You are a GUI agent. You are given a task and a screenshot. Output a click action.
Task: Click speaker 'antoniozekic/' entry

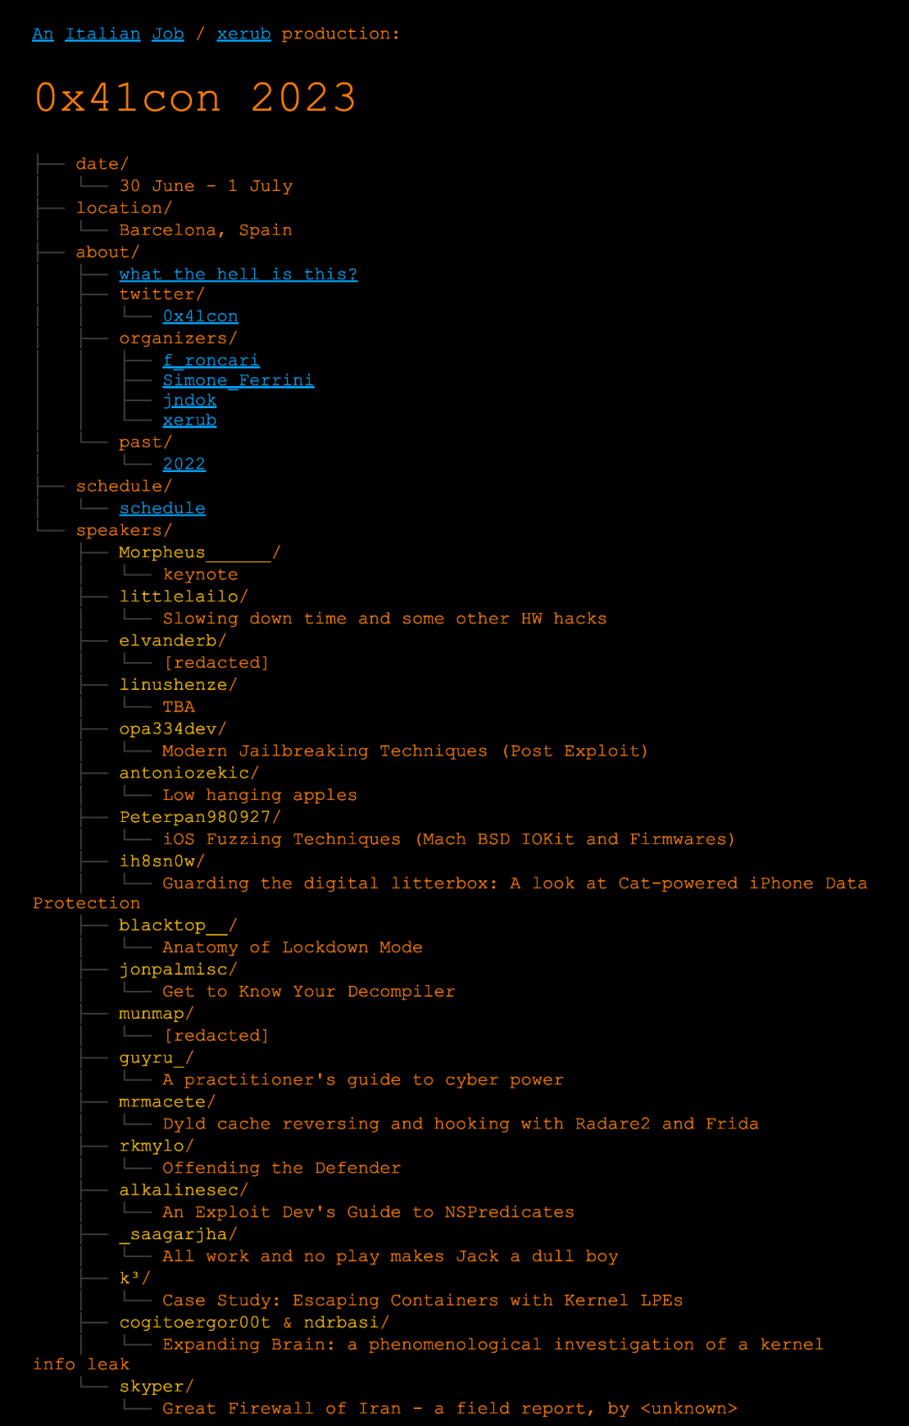(x=189, y=772)
